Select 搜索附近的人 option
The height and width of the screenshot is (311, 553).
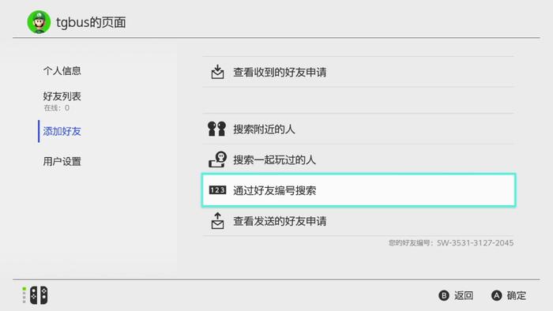359,129
